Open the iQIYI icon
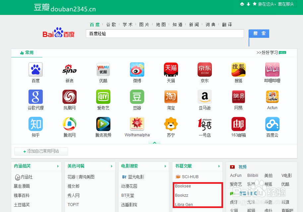This screenshot has width=303, height=212. pyautogui.click(x=103, y=97)
